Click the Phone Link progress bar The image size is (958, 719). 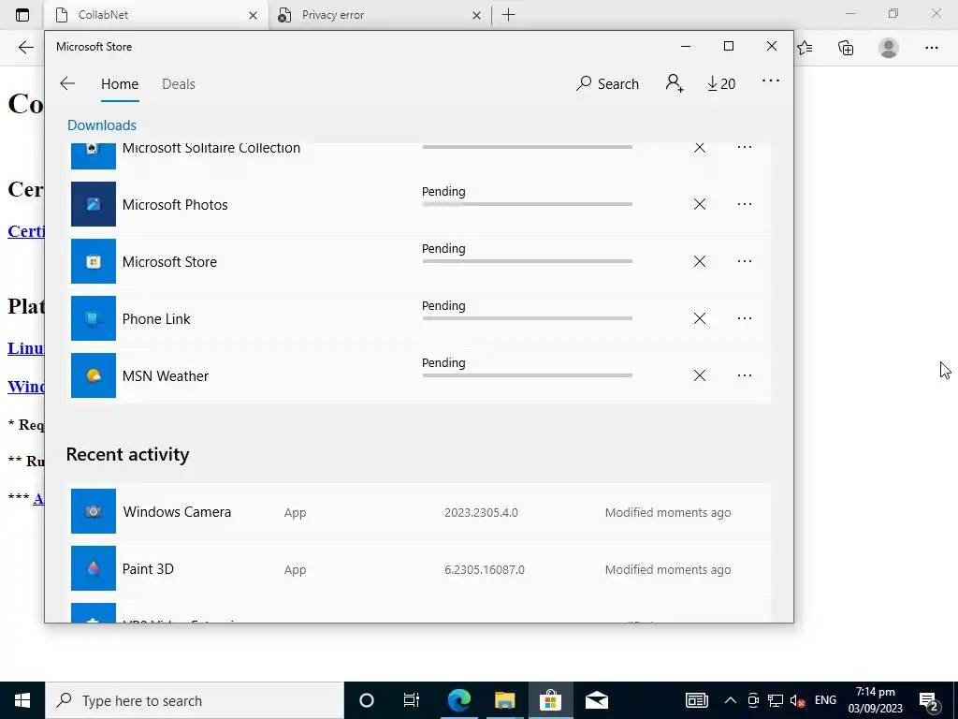[528, 318]
